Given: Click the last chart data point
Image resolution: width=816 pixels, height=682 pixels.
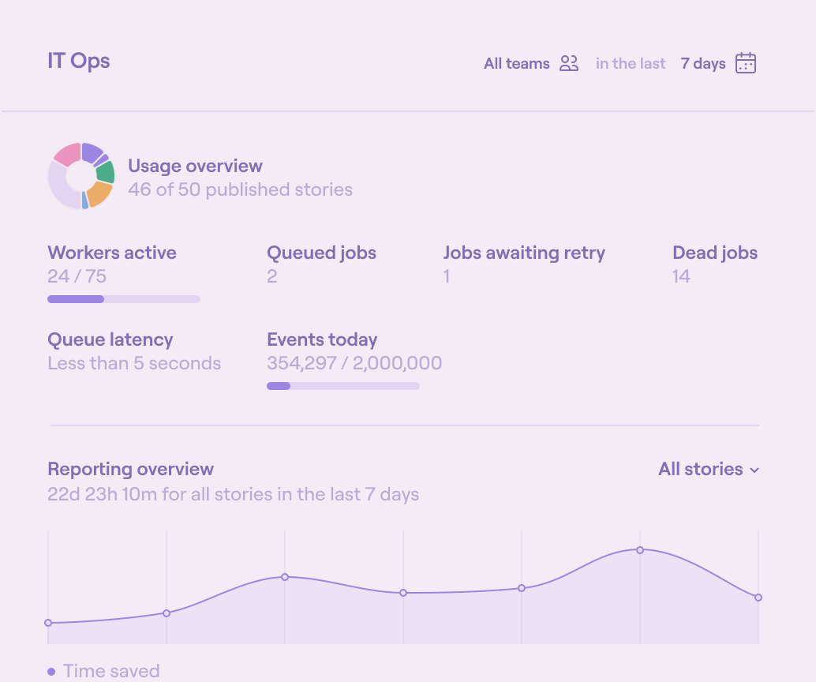Looking at the screenshot, I should (x=758, y=598).
